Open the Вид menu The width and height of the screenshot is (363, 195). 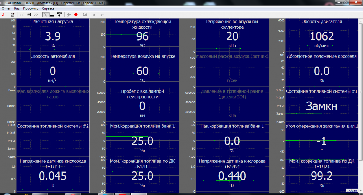pos(17,8)
